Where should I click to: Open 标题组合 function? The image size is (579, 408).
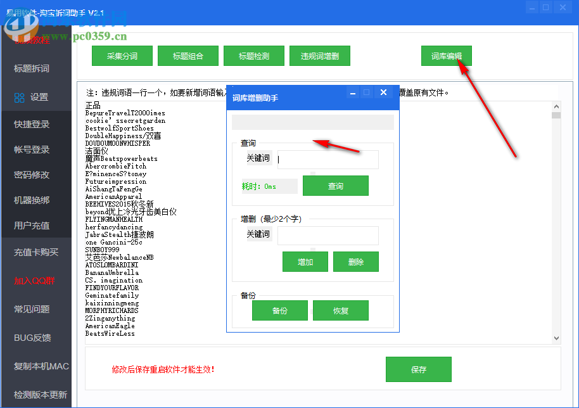(x=188, y=56)
